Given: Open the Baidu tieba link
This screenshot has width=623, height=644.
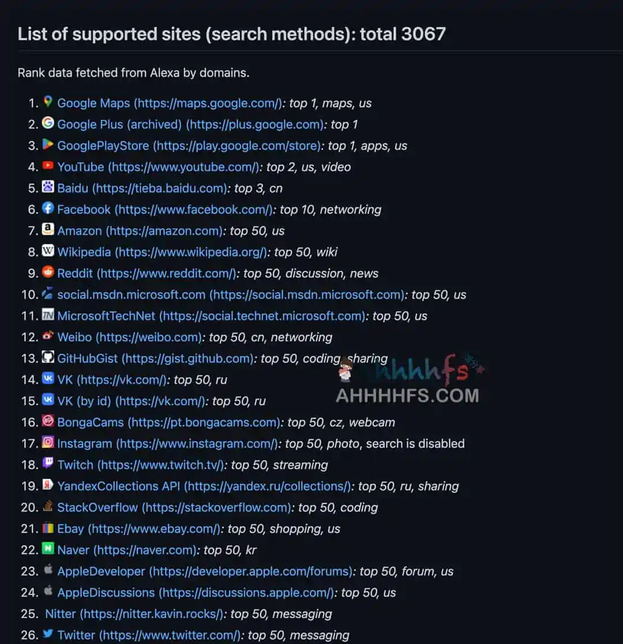Looking at the screenshot, I should 142,189.
